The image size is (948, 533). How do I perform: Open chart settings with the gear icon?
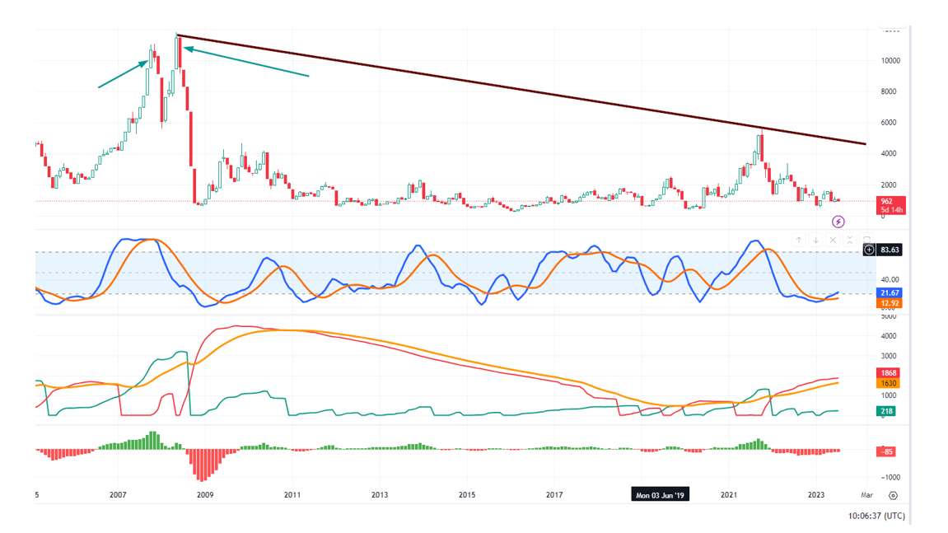pyautogui.click(x=894, y=493)
